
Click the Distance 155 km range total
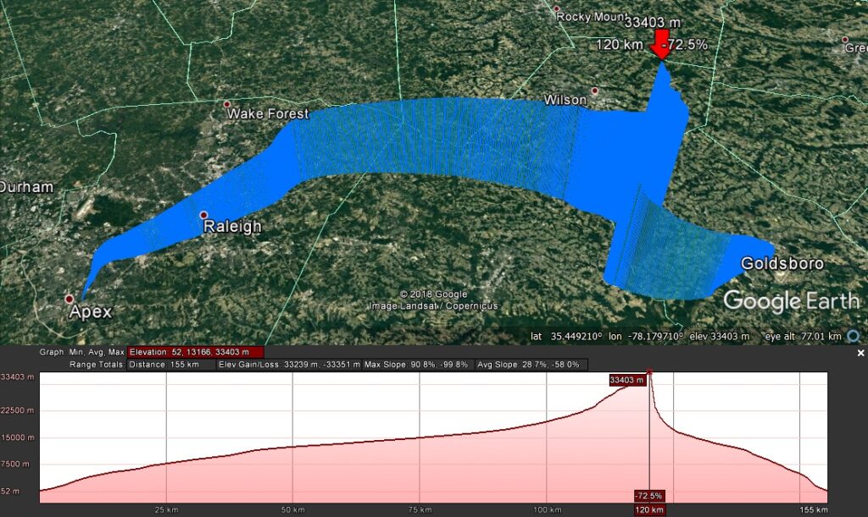pyautogui.click(x=170, y=364)
